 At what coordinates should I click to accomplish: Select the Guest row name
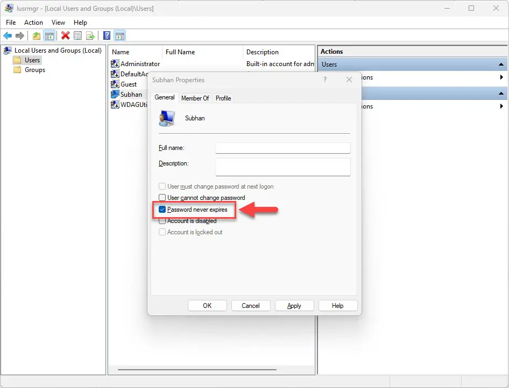click(129, 84)
